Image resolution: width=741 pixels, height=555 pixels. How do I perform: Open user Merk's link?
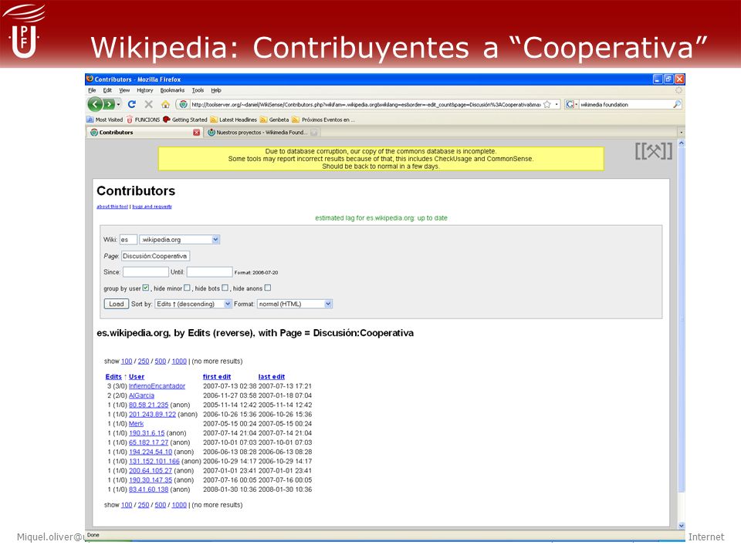(x=136, y=424)
